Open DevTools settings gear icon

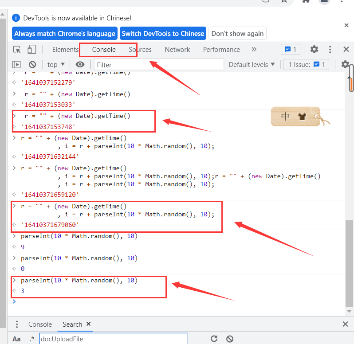click(314, 49)
